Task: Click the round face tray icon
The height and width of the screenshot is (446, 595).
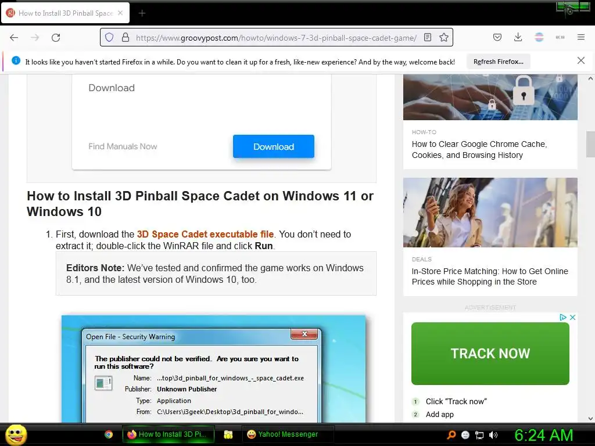Action: (x=465, y=435)
